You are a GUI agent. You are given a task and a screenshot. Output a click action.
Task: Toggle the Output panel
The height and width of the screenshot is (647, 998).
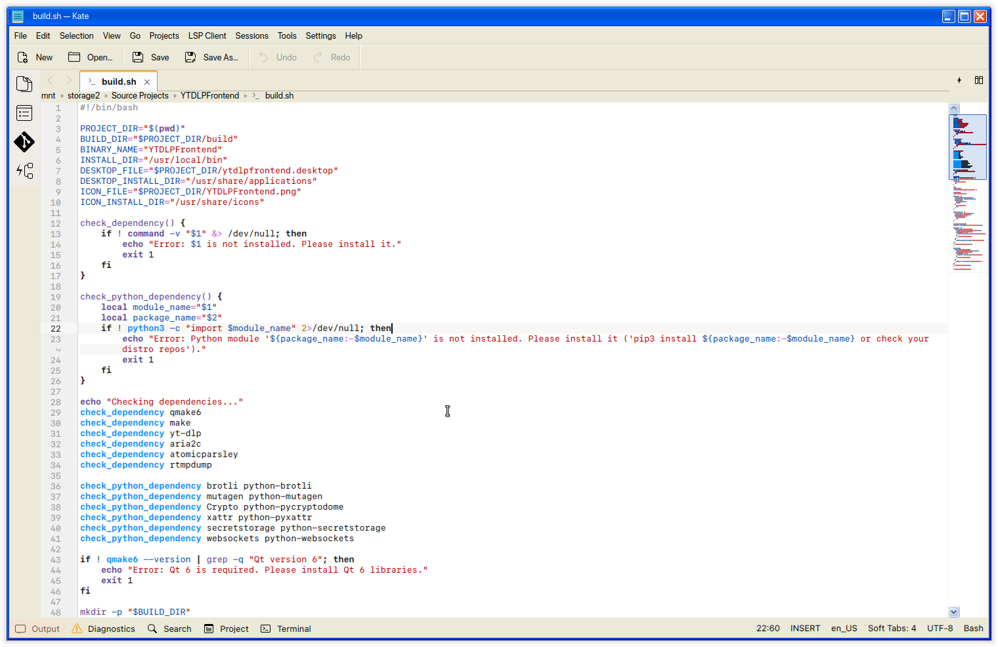click(37, 629)
